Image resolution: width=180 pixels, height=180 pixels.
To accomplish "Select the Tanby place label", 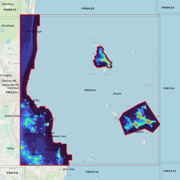I will pyautogui.click(x=10, y=148).
